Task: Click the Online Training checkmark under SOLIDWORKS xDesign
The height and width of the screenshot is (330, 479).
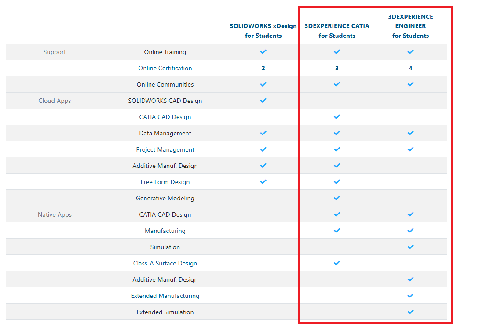Action: click(263, 52)
